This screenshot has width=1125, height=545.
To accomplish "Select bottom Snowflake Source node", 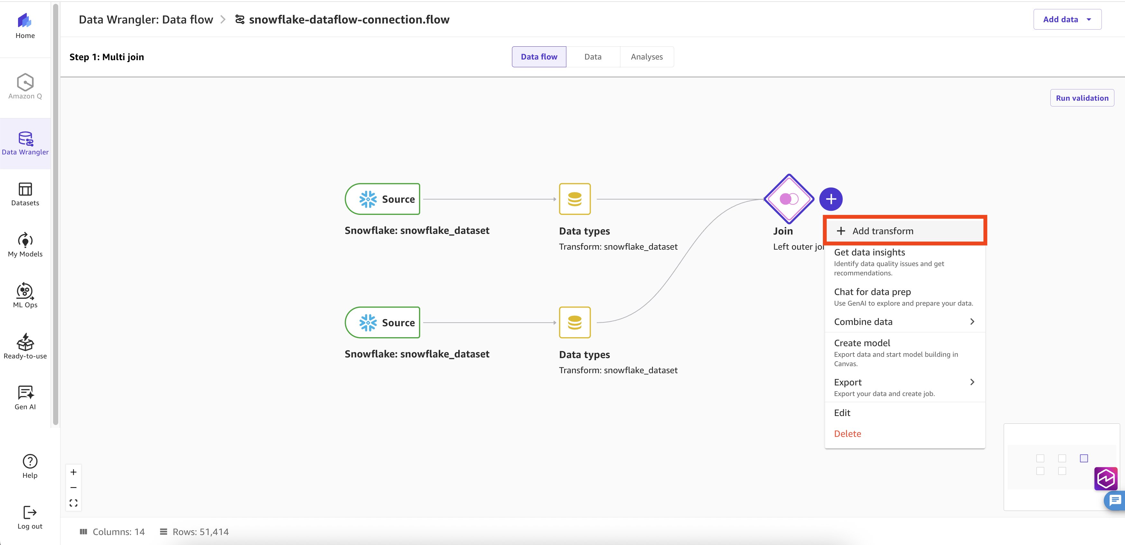I will point(383,323).
